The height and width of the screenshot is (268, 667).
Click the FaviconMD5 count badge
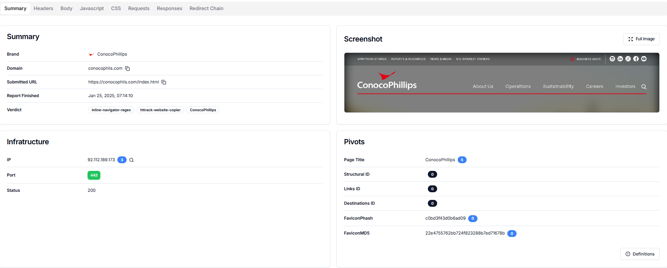[x=512, y=233]
